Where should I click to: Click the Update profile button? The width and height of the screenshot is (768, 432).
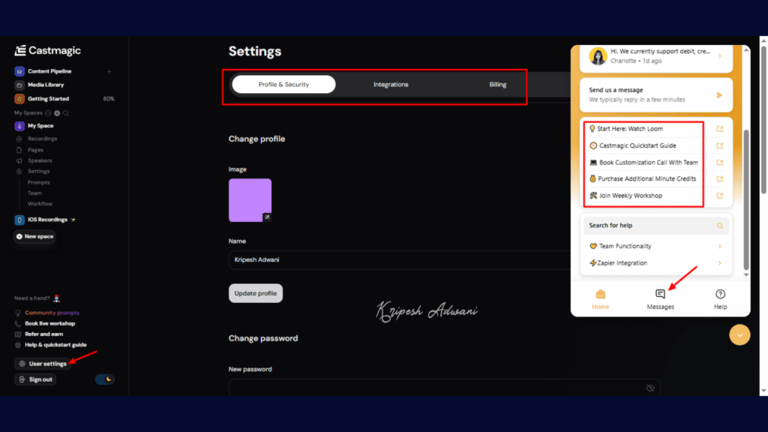255,293
